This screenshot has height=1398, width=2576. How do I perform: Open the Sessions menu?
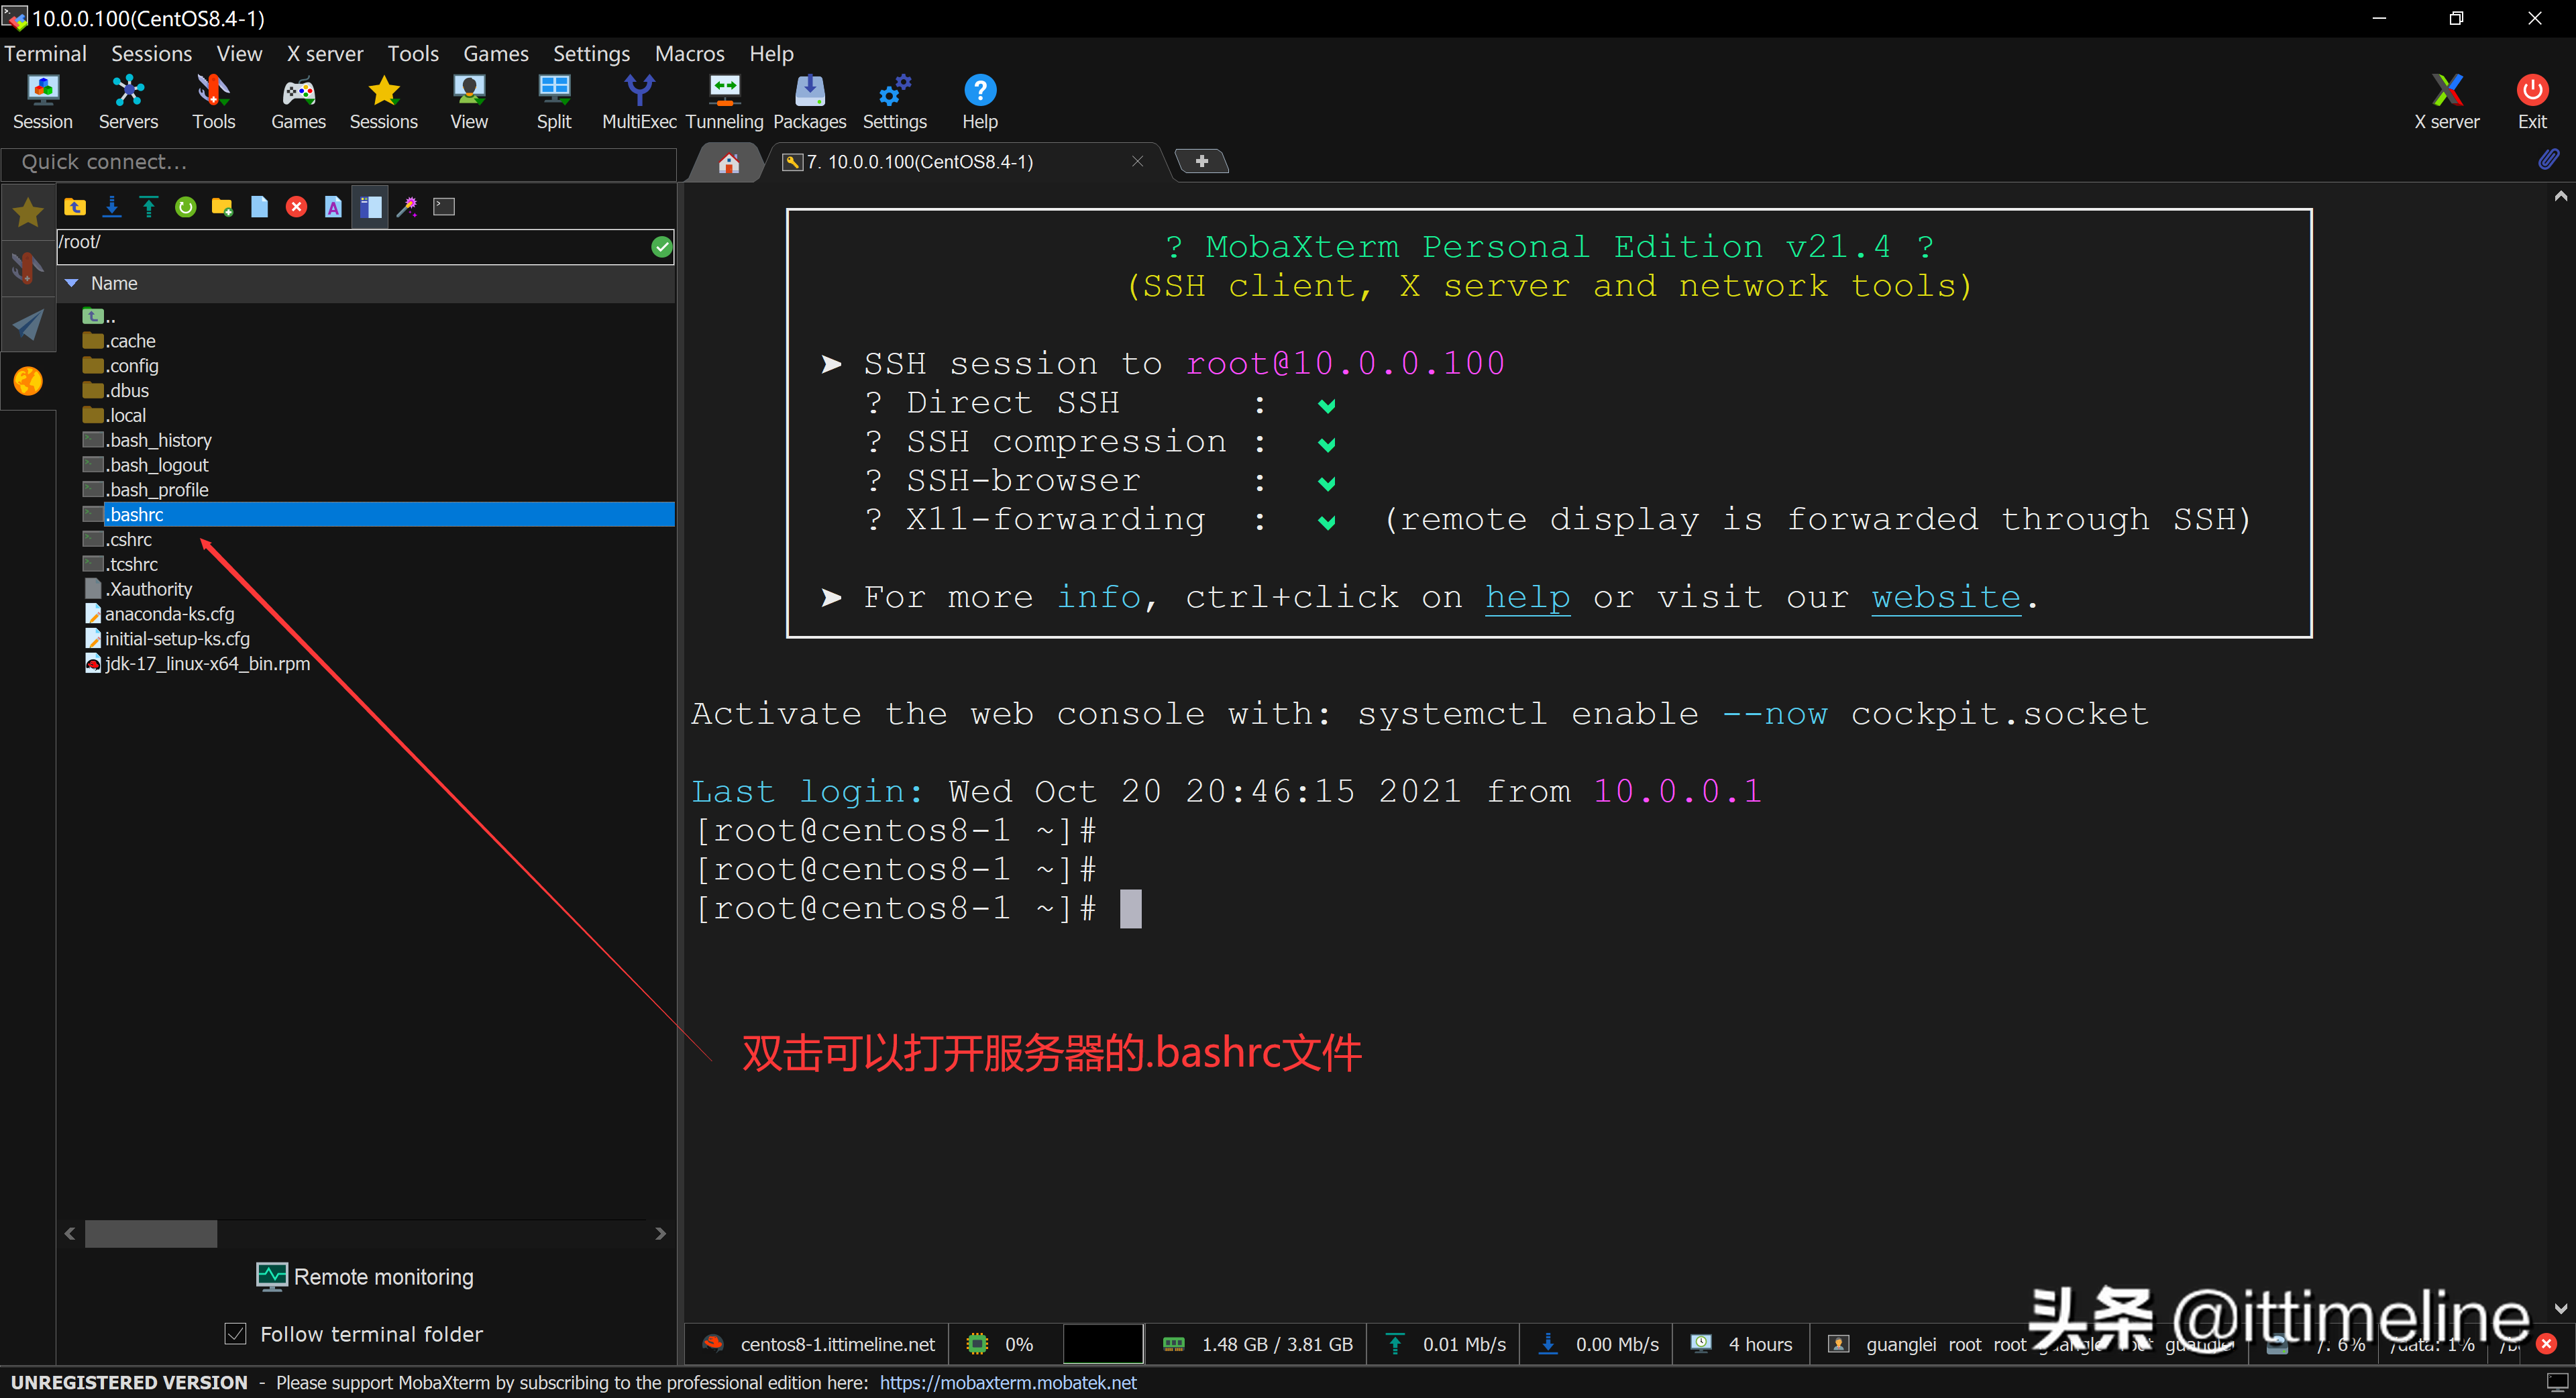[x=151, y=54]
